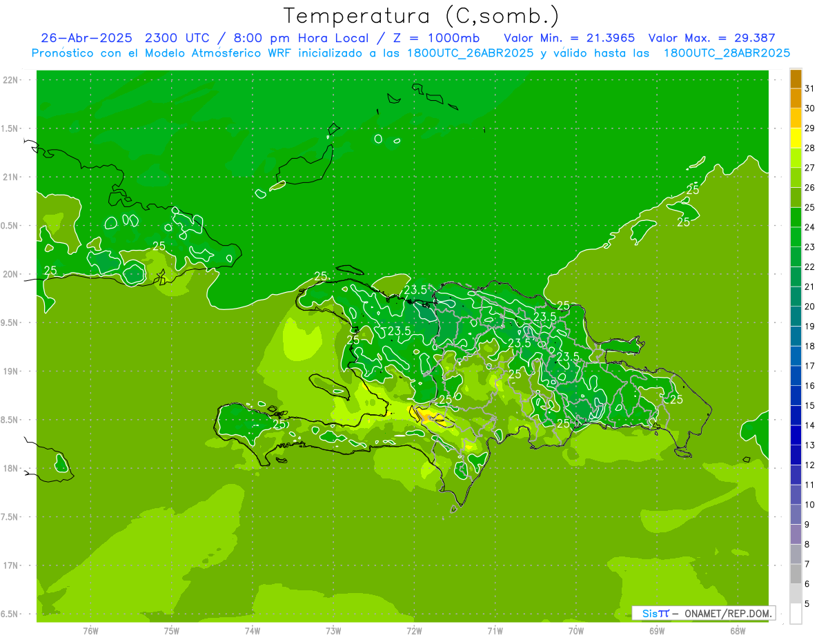The width and height of the screenshot is (828, 640).
Task: Click the '8.5N' latitude axis label
Action: (9, 420)
